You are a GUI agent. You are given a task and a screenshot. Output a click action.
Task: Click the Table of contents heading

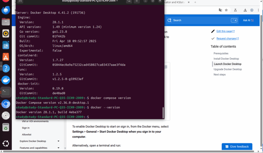click(x=223, y=47)
